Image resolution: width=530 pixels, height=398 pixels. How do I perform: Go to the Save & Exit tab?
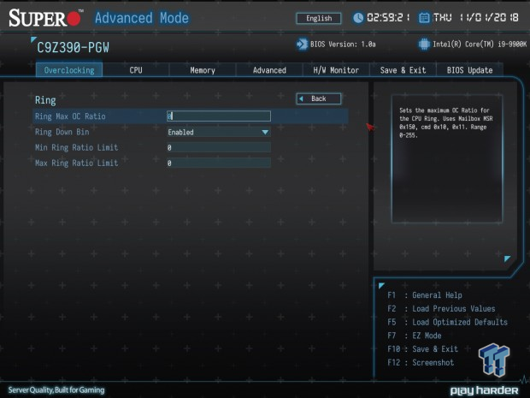(x=403, y=70)
